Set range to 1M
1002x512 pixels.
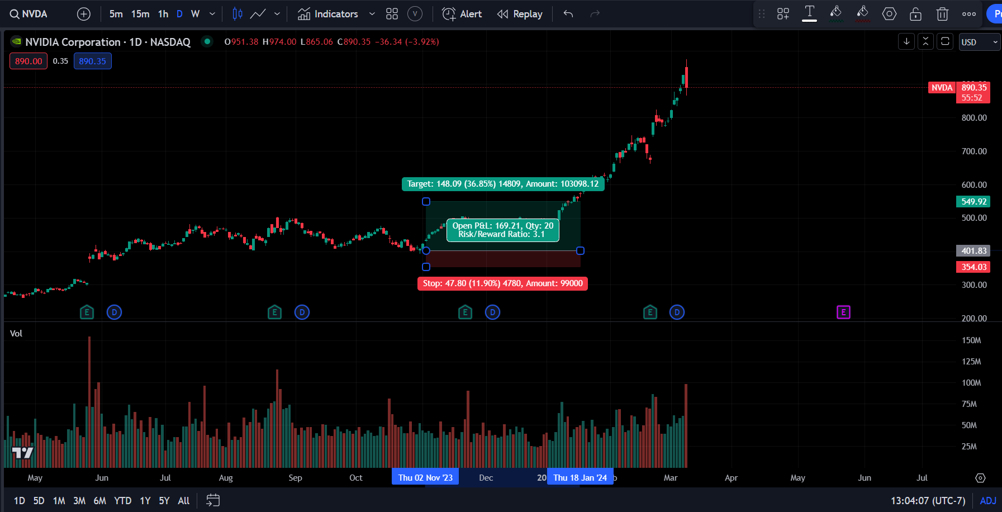click(59, 501)
